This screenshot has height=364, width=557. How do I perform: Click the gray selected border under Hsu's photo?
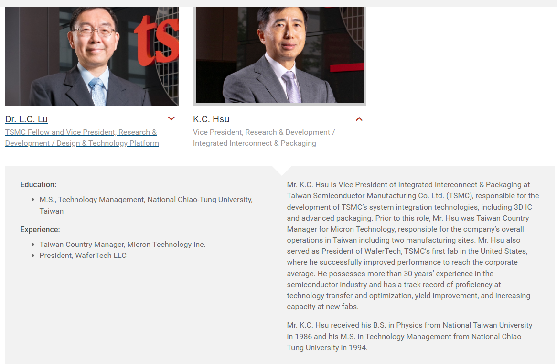click(x=279, y=104)
